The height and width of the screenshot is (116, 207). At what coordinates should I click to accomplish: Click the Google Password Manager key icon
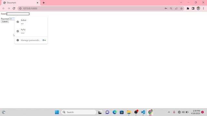(x=44, y=40)
